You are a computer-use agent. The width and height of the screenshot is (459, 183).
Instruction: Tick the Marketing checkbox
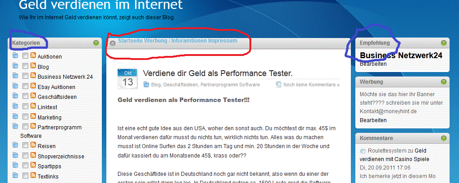pyautogui.click(x=26, y=116)
